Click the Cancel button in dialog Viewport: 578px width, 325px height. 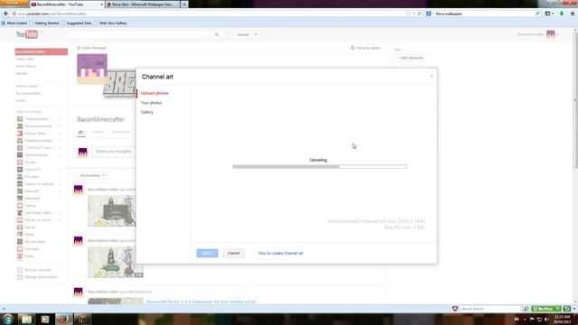point(234,253)
